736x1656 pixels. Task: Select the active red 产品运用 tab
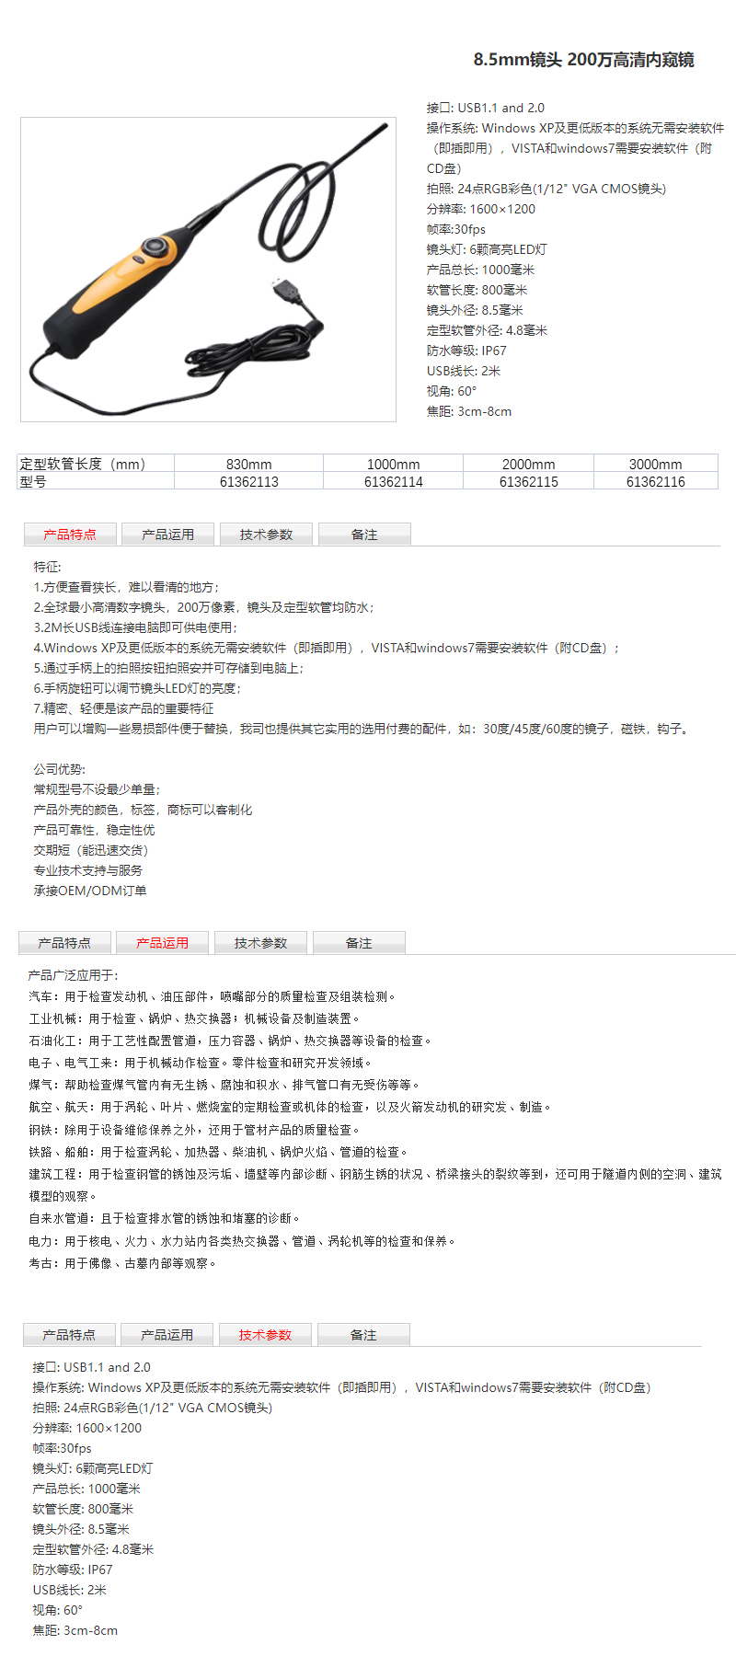point(162,943)
